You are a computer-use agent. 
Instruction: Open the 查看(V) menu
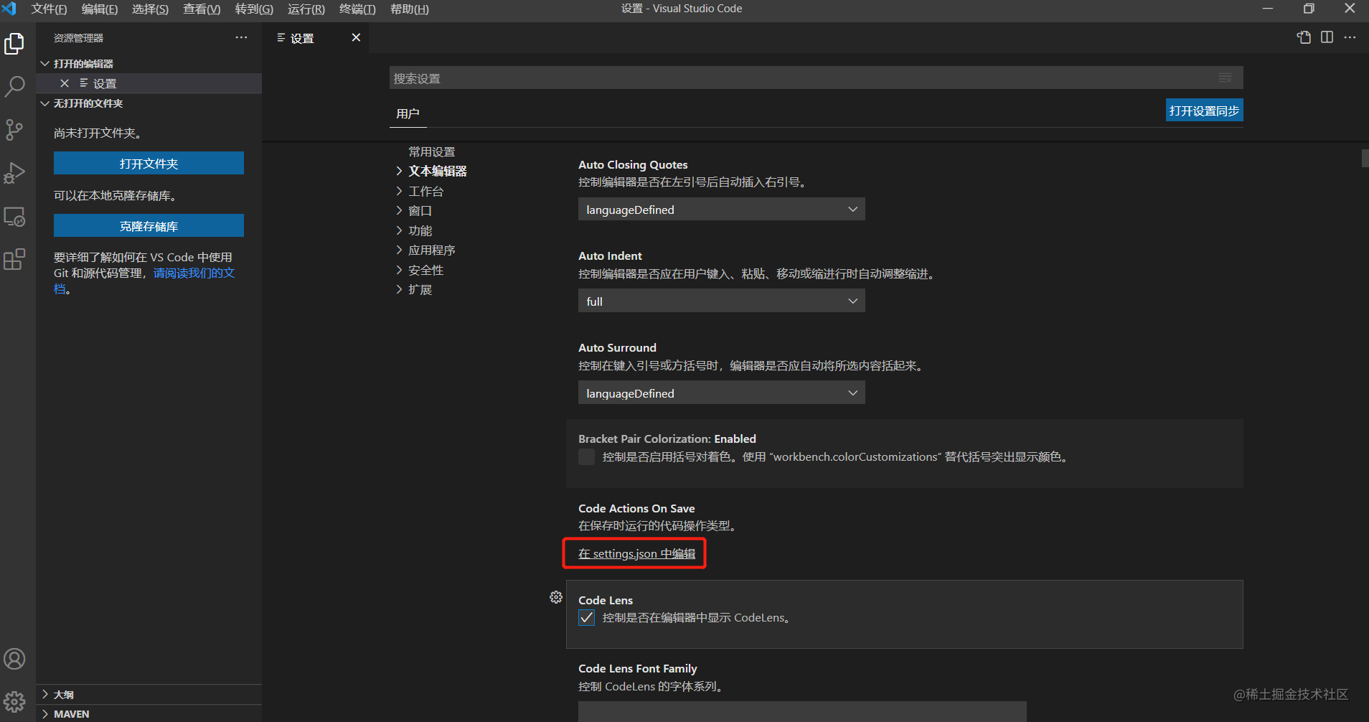[x=202, y=9]
